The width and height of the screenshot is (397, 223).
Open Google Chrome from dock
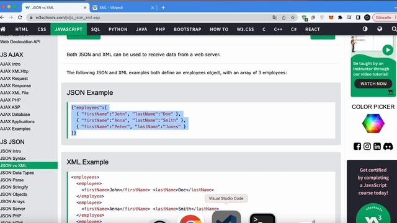pos(190,219)
